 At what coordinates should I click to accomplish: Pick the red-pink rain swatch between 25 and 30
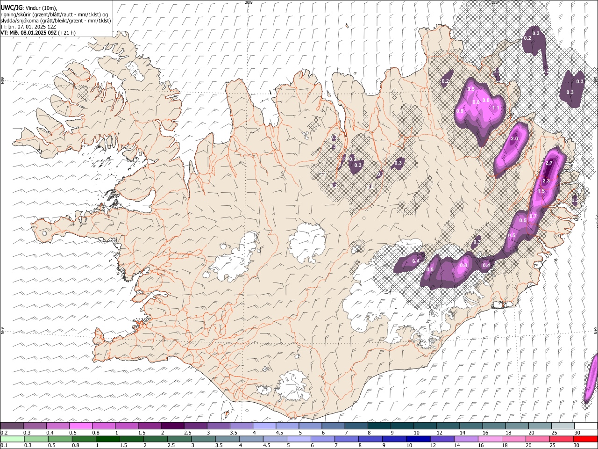point(561,439)
